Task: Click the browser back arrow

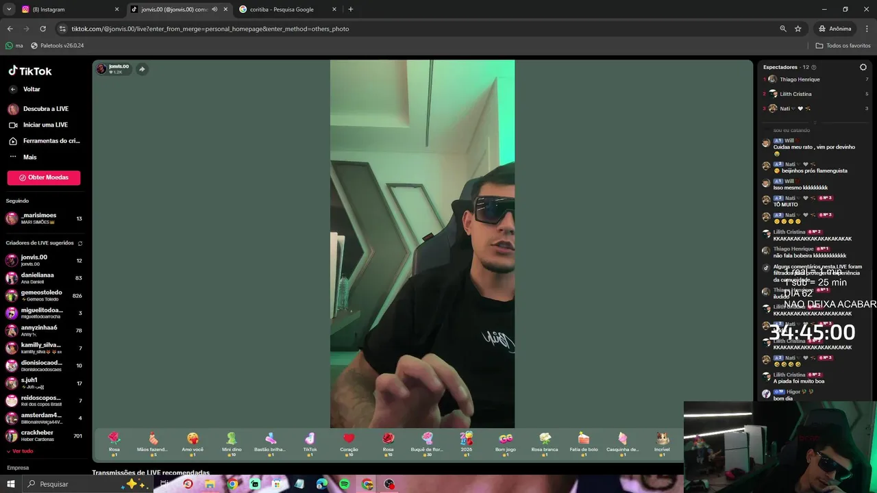Action: coord(10,29)
